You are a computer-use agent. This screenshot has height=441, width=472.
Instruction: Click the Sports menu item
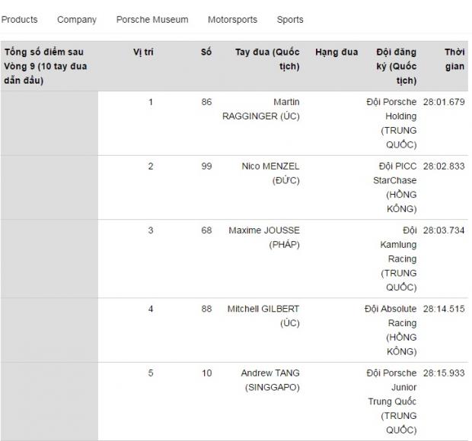tap(290, 20)
